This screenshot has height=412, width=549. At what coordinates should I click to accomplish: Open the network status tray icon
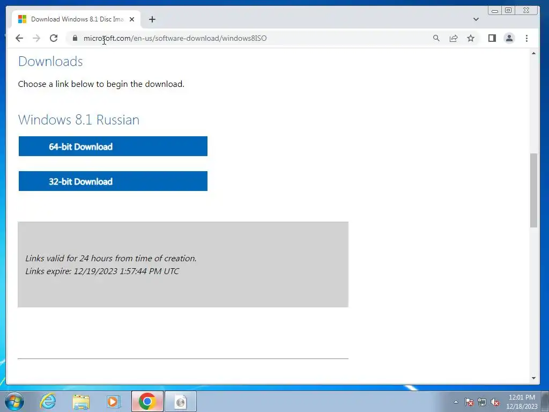482,402
